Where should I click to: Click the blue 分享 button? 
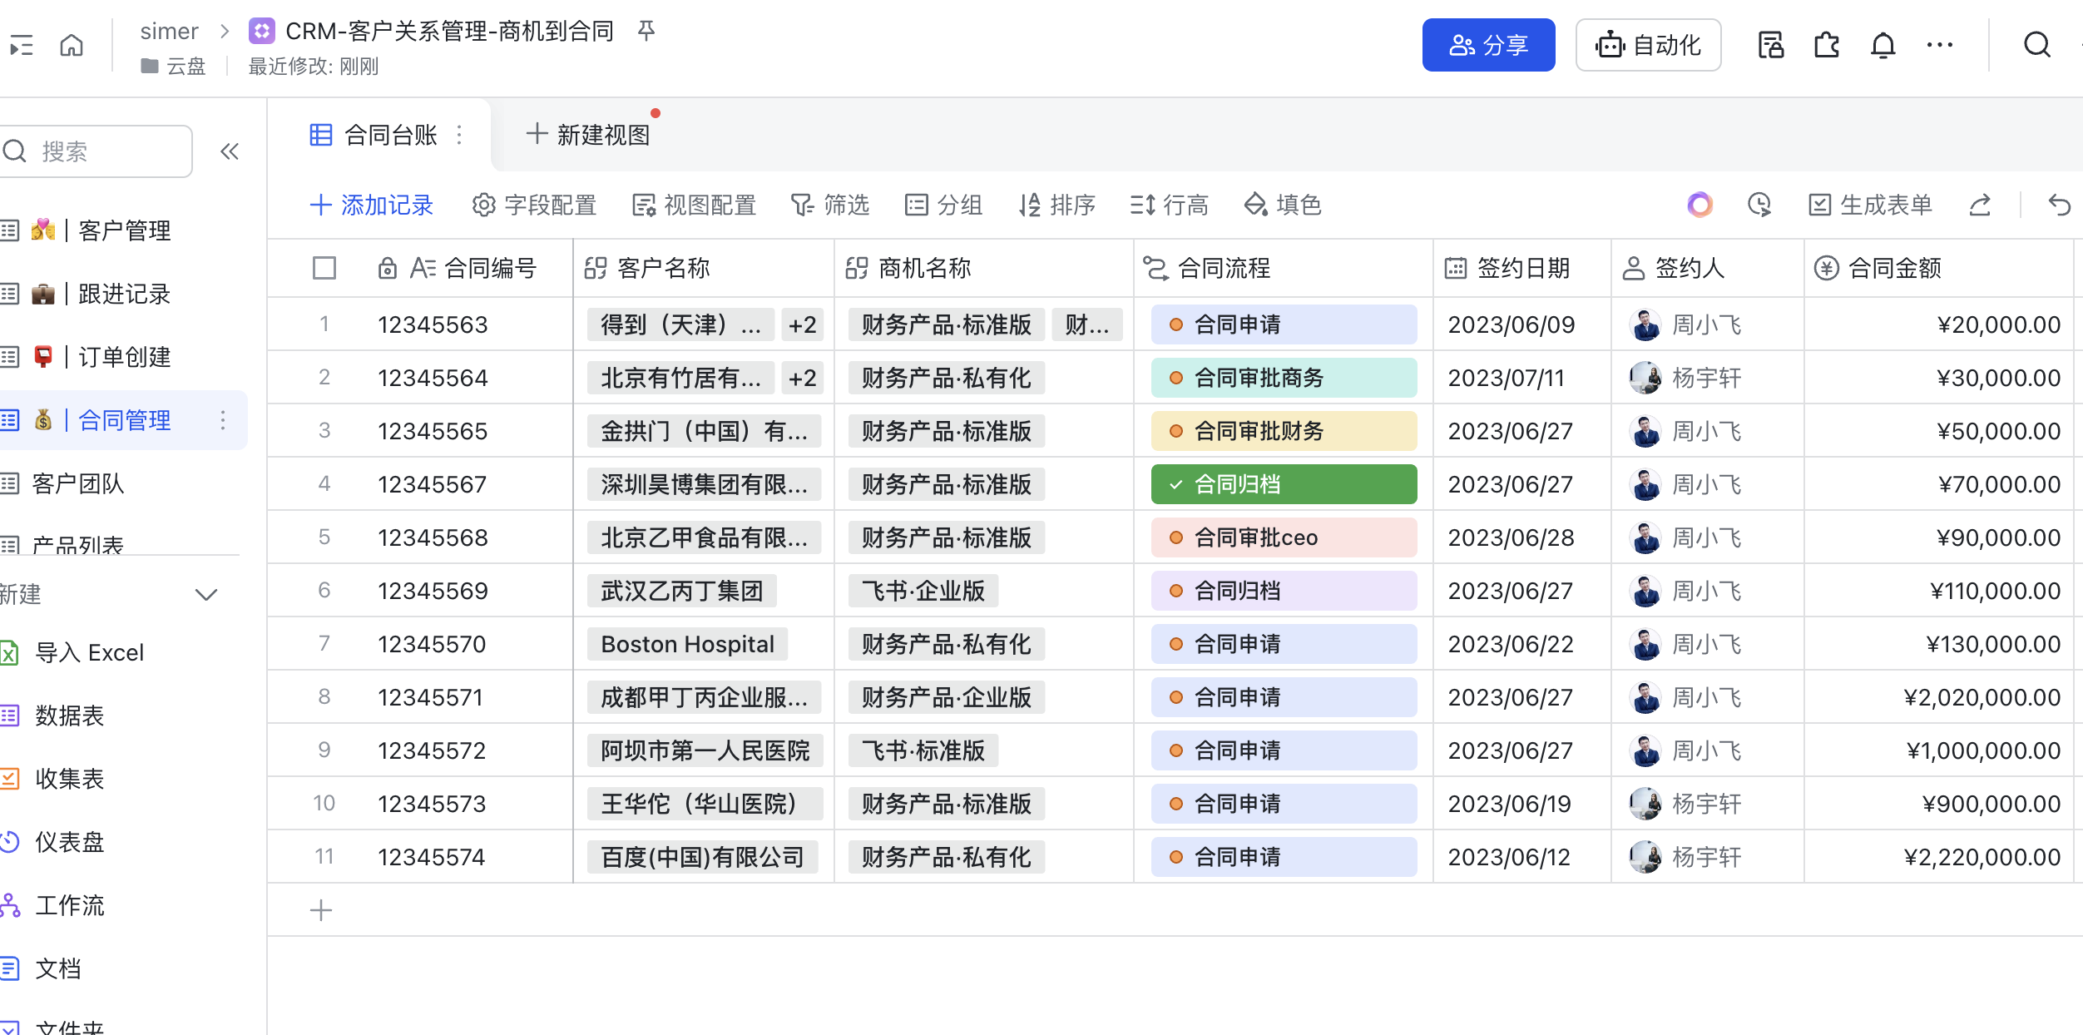coord(1487,45)
